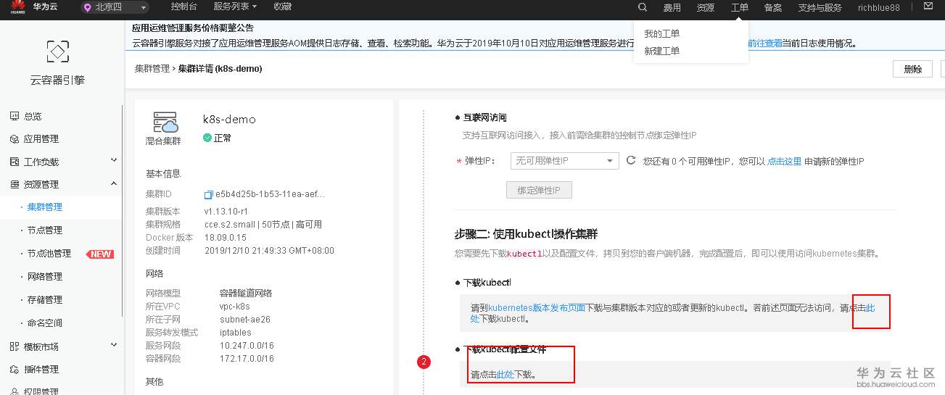The width and height of the screenshot is (945, 395).
Task: Open 插件管理 in the sidebar
Action: (41, 370)
